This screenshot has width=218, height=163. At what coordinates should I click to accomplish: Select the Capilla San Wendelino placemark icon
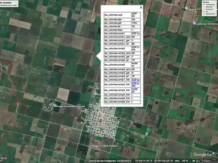(194, 23)
